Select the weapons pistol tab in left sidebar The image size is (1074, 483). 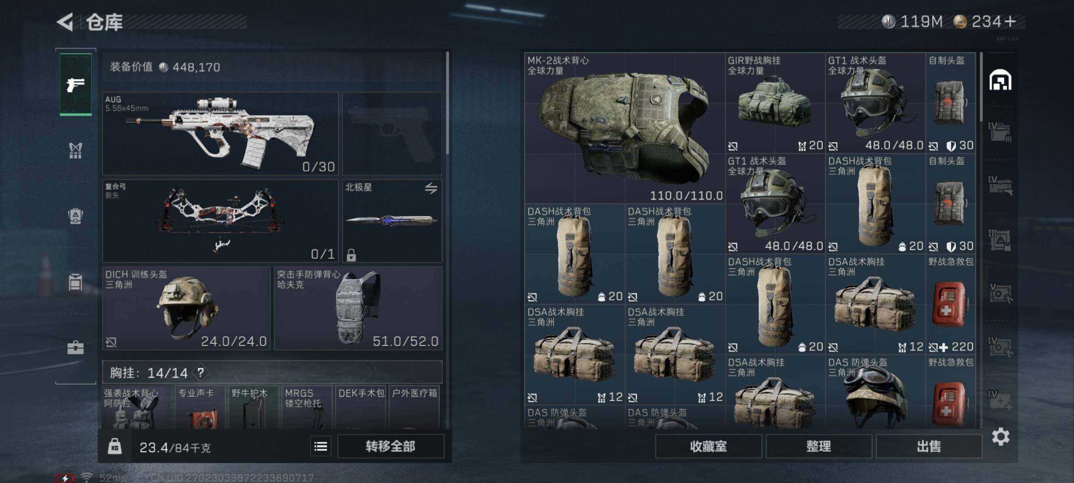point(76,84)
